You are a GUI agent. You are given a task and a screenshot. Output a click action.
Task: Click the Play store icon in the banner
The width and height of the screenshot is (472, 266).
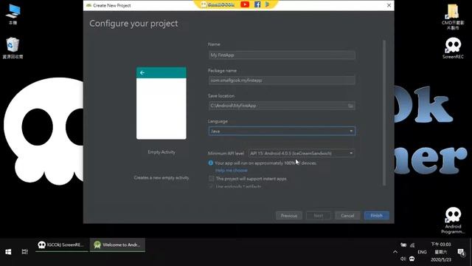coord(267,4)
